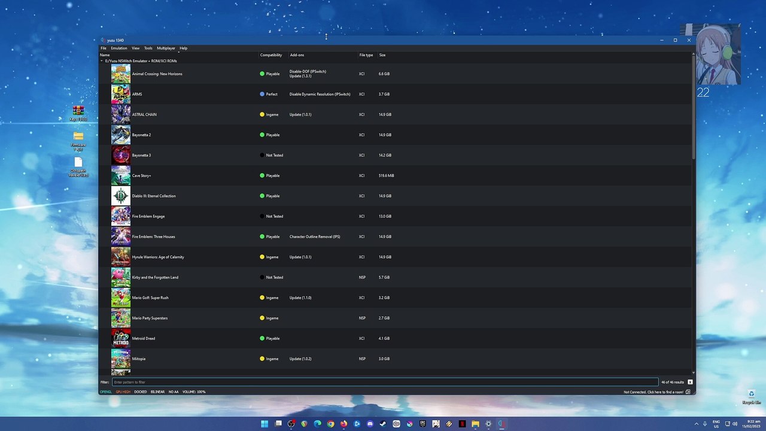
Task: Clear the filter with the X button
Action: pyautogui.click(x=690, y=382)
